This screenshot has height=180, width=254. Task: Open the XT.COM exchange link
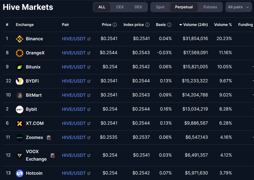(x=35, y=124)
